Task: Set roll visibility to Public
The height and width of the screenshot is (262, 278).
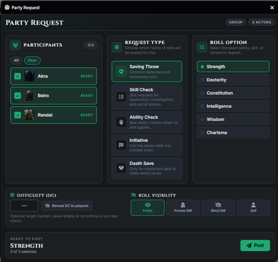Action: point(148,208)
